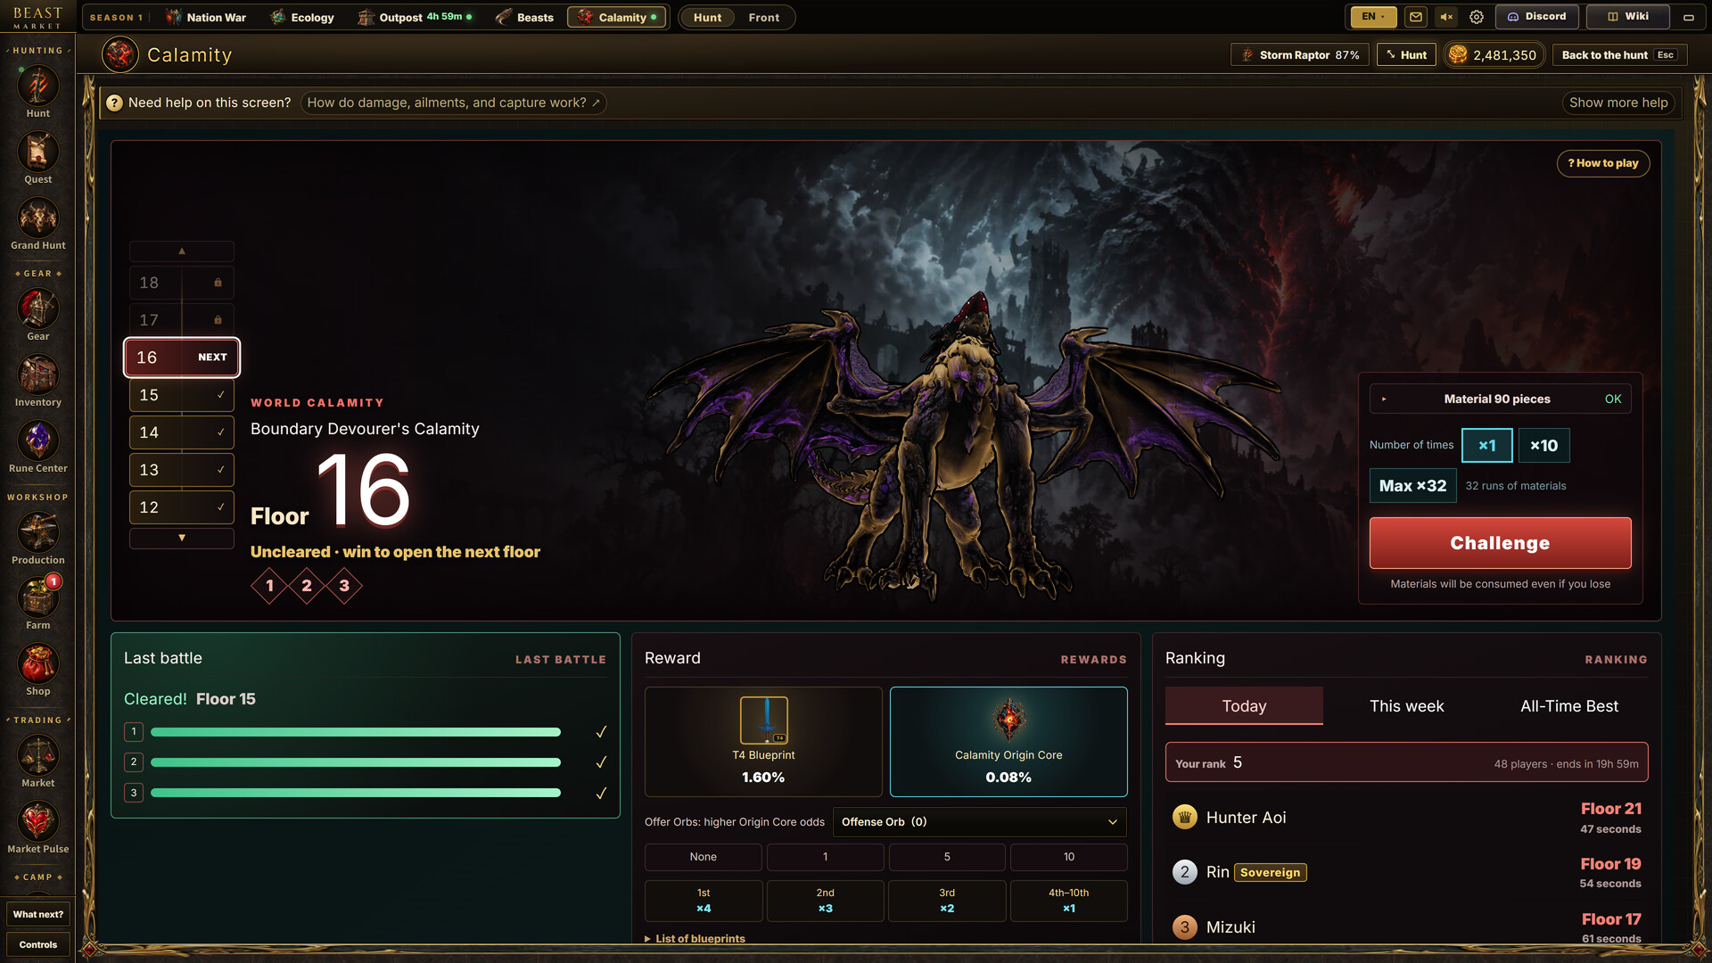This screenshot has width=1712, height=963.
Task: Select floor 14 in floor list
Action: [182, 432]
